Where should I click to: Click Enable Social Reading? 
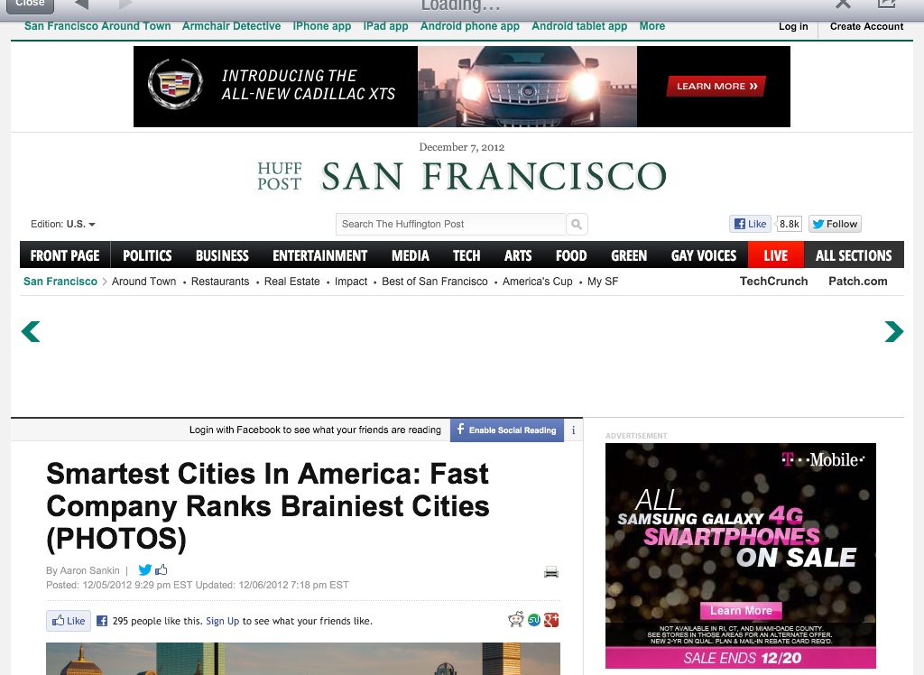[x=507, y=430]
